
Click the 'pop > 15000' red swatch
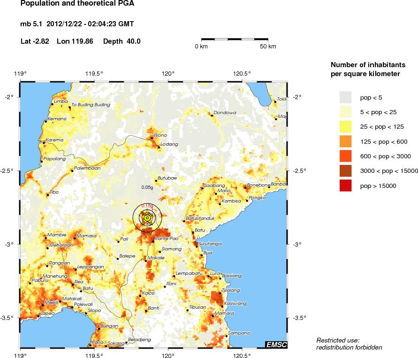point(345,186)
